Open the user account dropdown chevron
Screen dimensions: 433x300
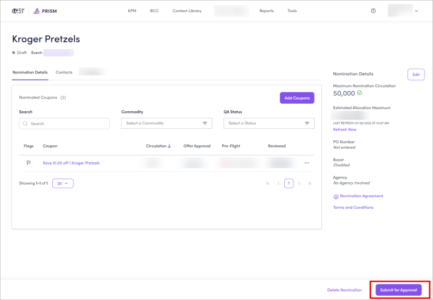pyautogui.click(x=416, y=11)
